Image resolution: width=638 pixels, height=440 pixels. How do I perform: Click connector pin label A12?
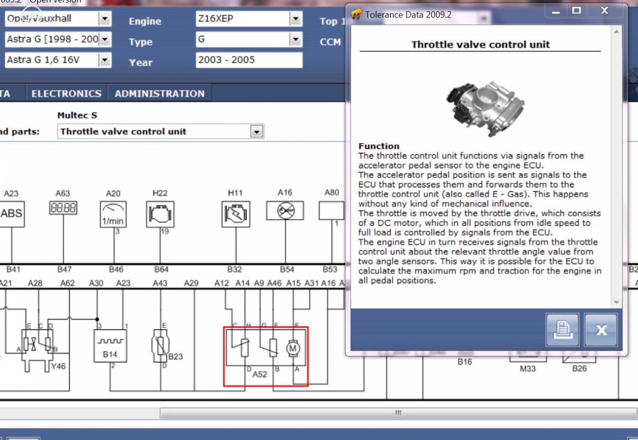click(222, 283)
